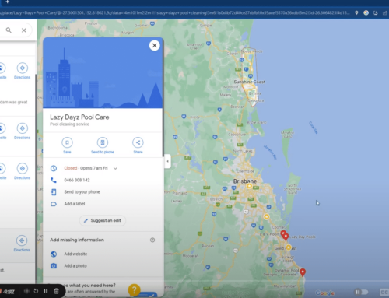Screen dimensions: 389x298
Task: Open a new browser tab
Action: click(7, 2)
